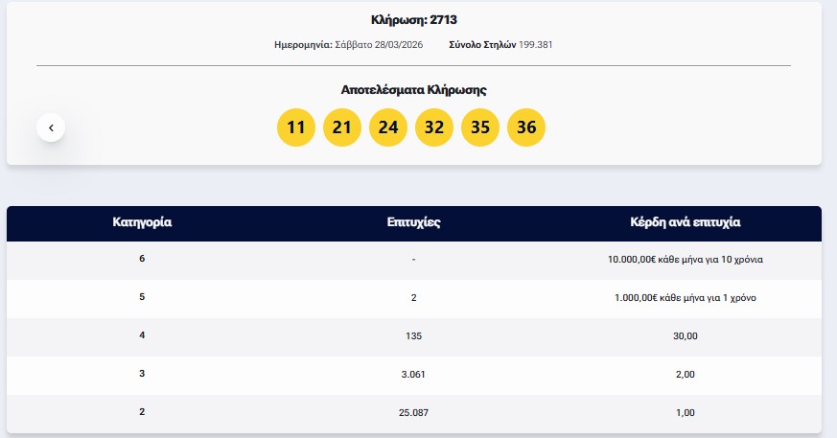
Task: Click the 10.000,00€ κάθε μήνα prize cell
Action: coord(686,260)
